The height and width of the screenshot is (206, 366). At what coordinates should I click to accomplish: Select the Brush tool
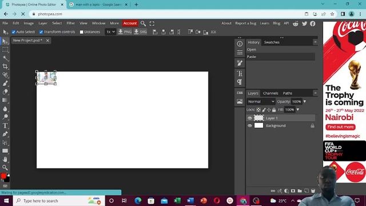click(5, 84)
